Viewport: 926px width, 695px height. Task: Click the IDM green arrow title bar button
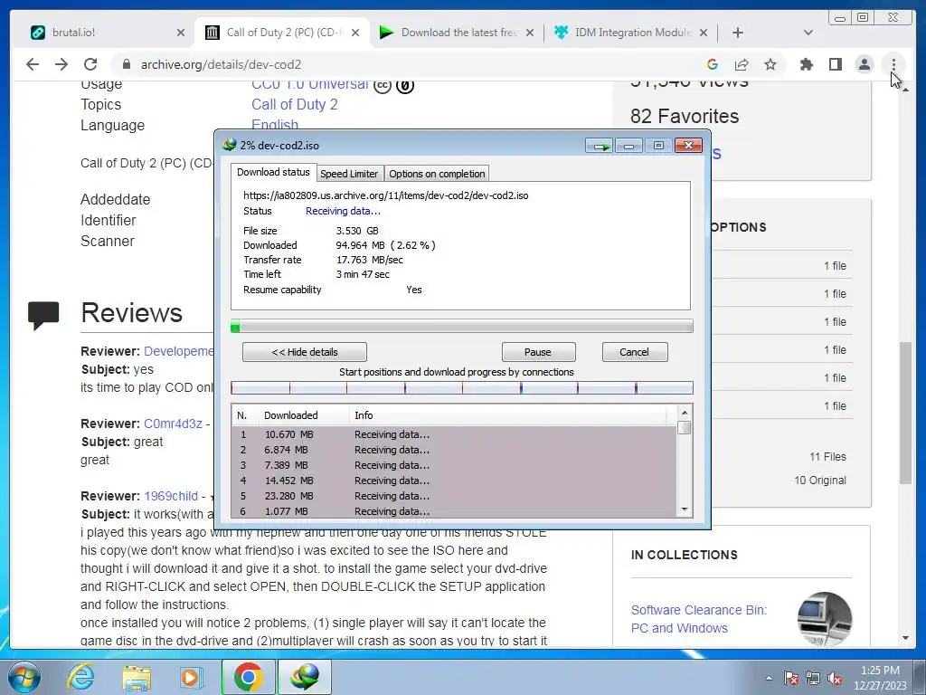coord(600,146)
